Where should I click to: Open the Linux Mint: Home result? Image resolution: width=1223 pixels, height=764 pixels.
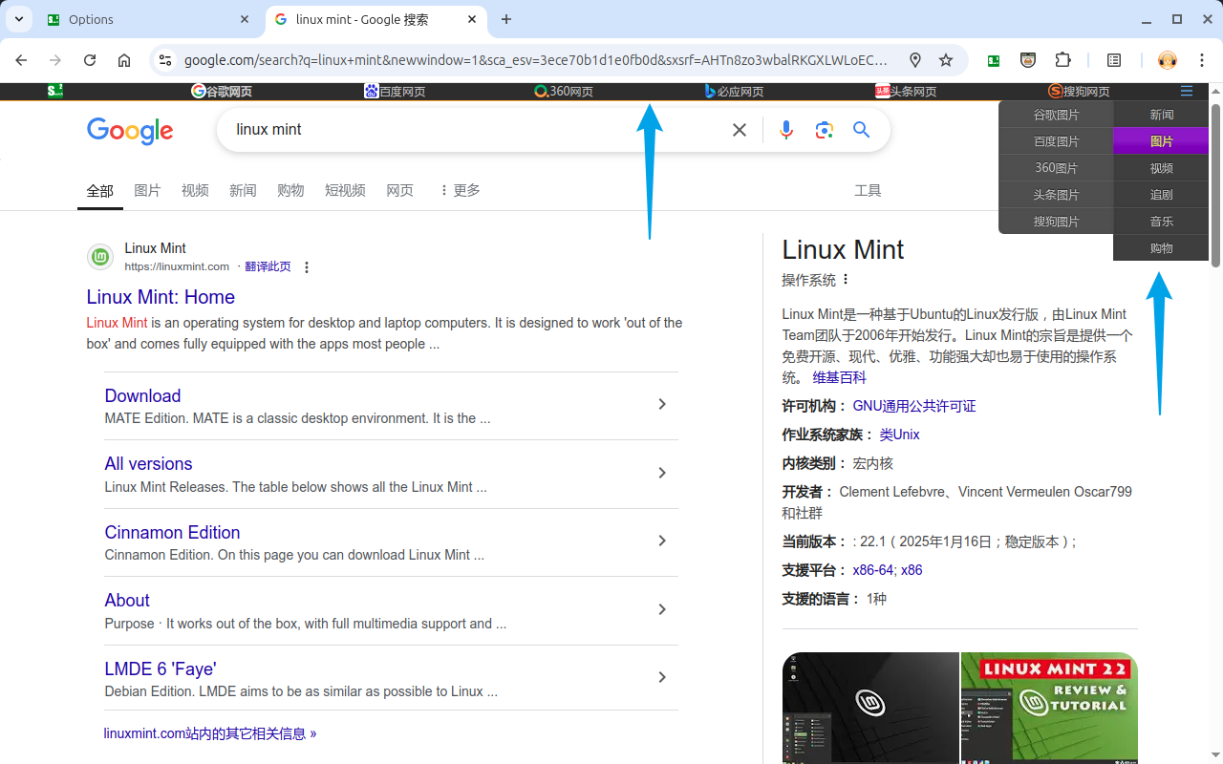[161, 297]
